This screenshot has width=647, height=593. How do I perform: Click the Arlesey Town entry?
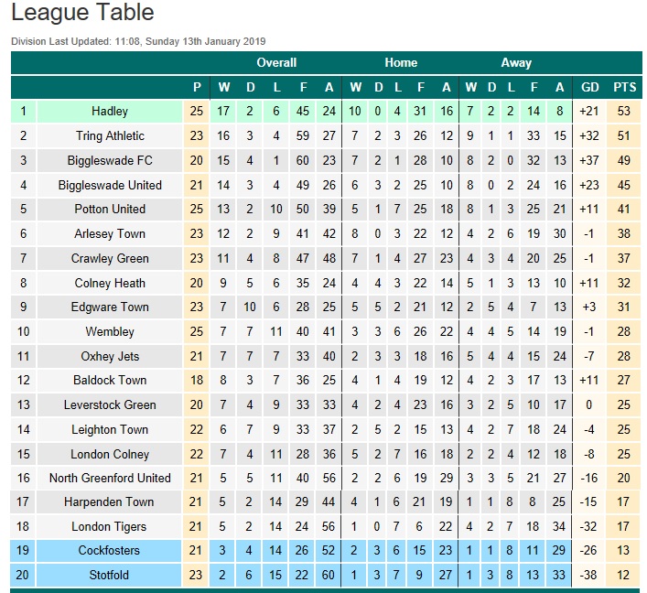click(110, 233)
